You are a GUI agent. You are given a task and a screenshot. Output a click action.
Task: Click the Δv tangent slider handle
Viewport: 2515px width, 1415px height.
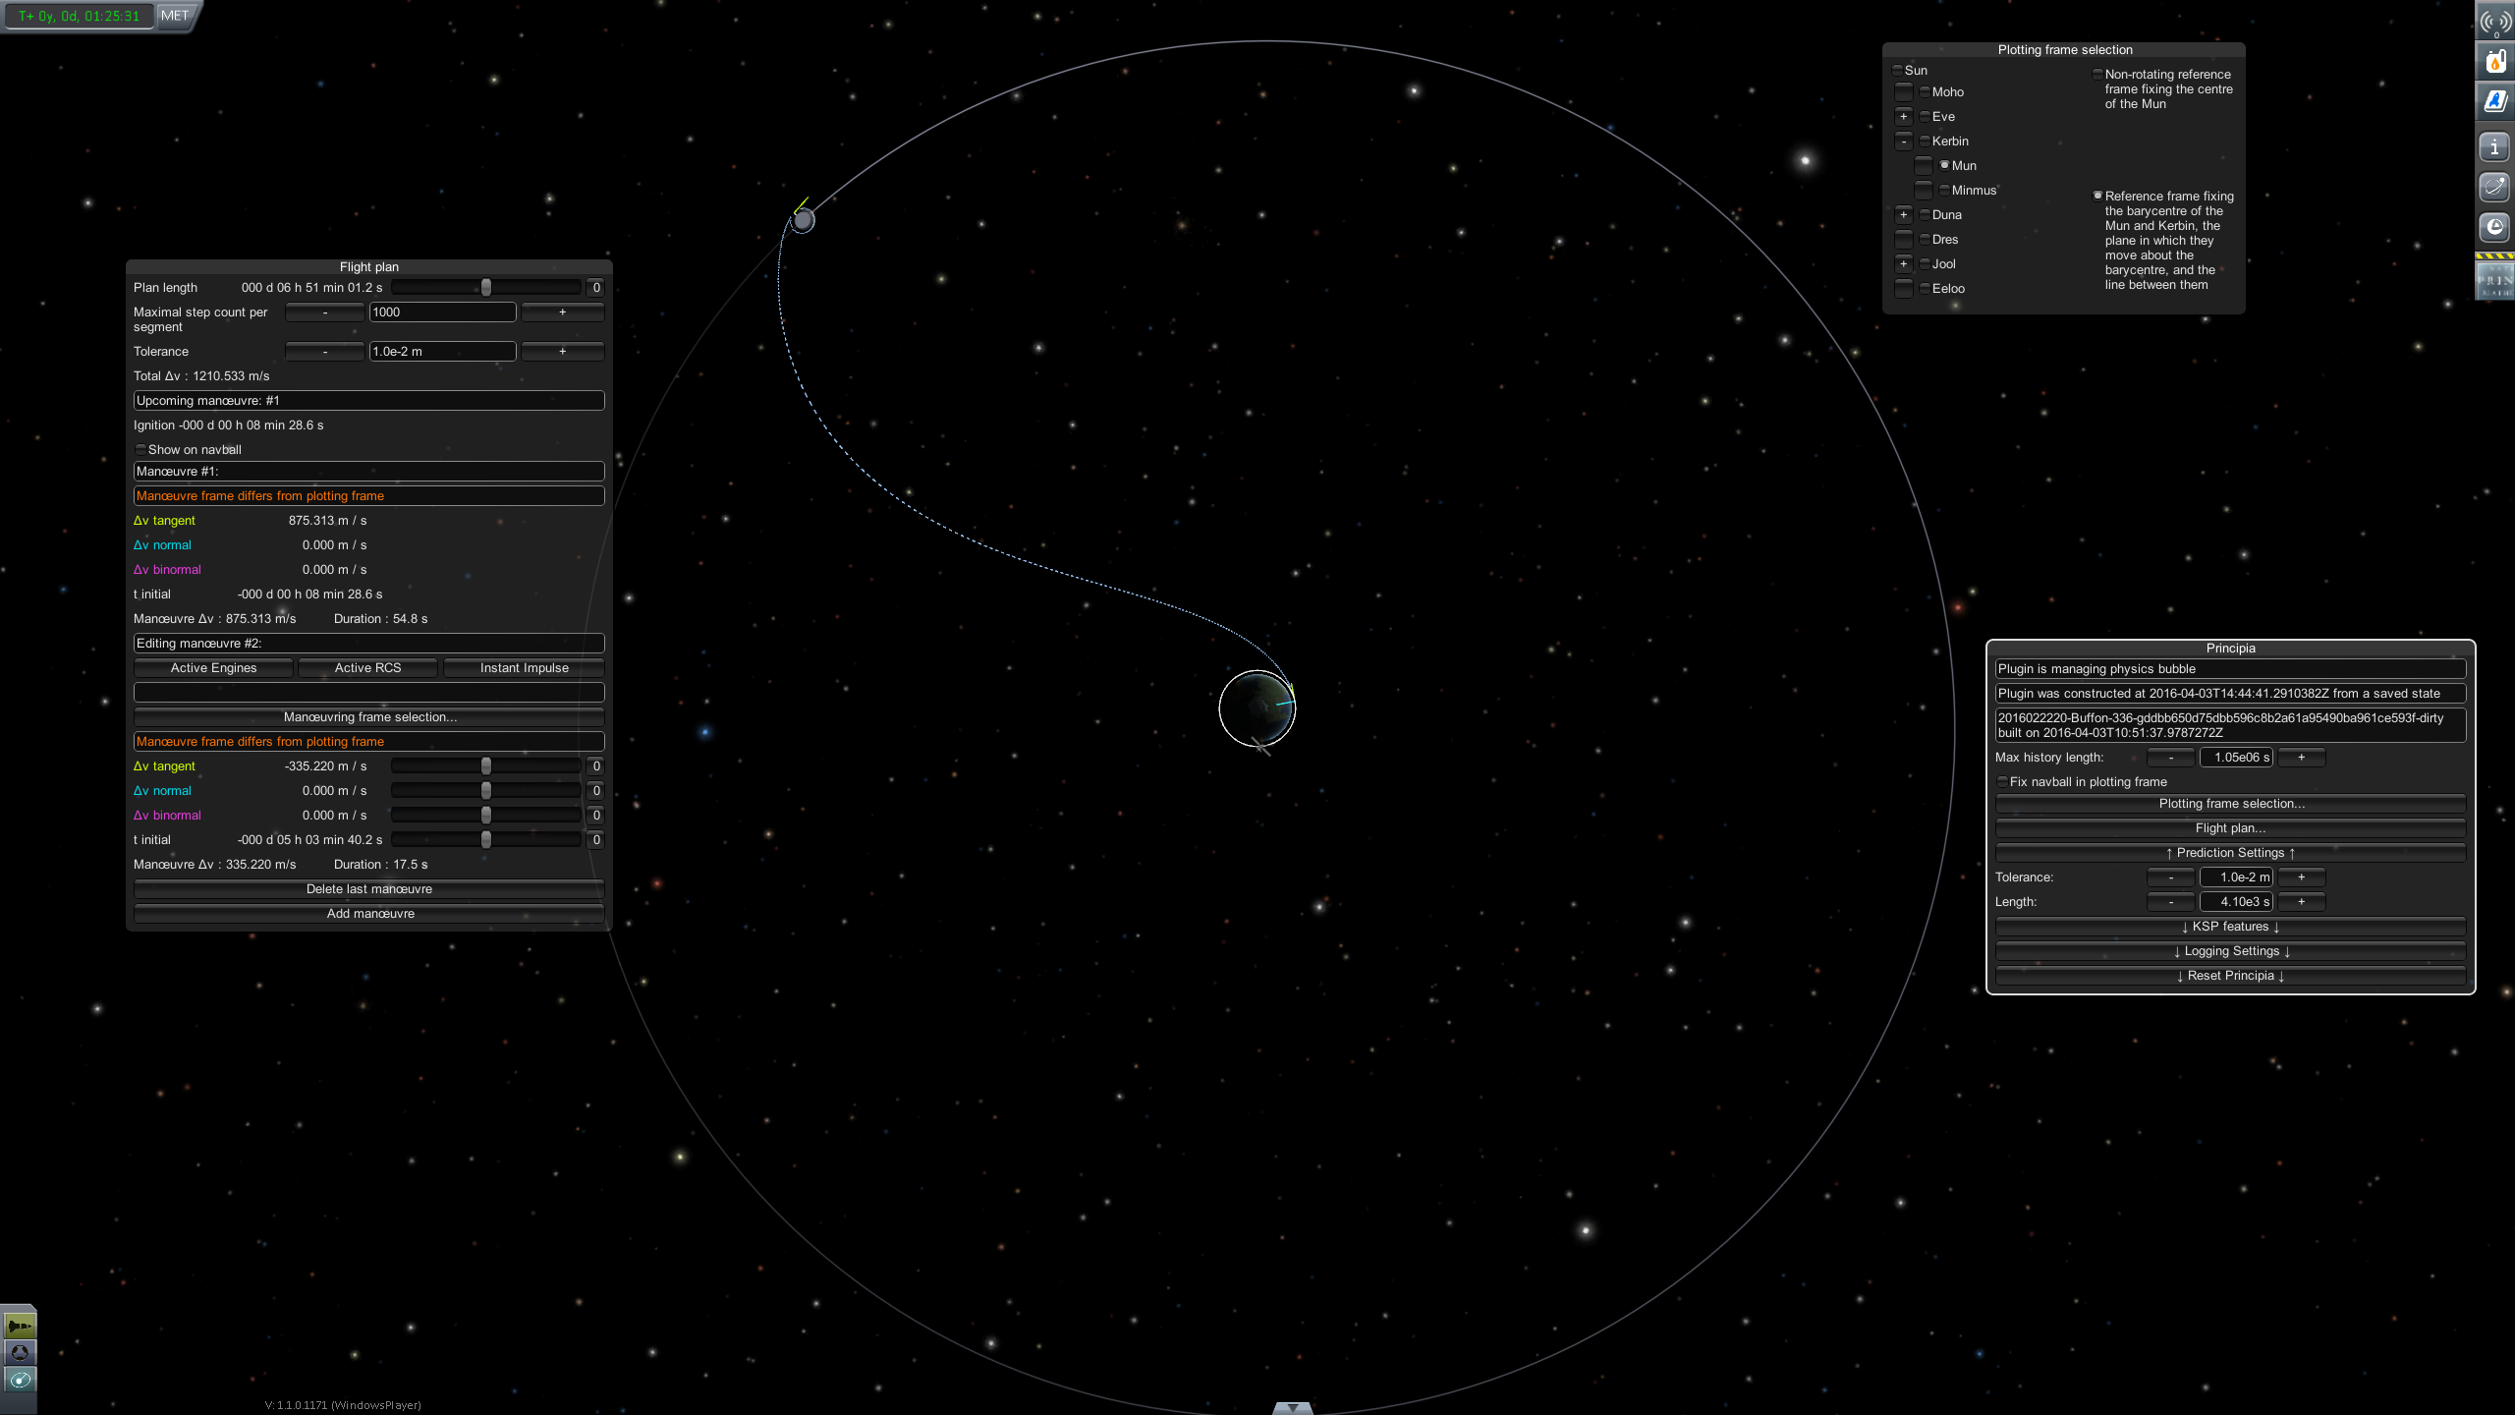click(485, 766)
